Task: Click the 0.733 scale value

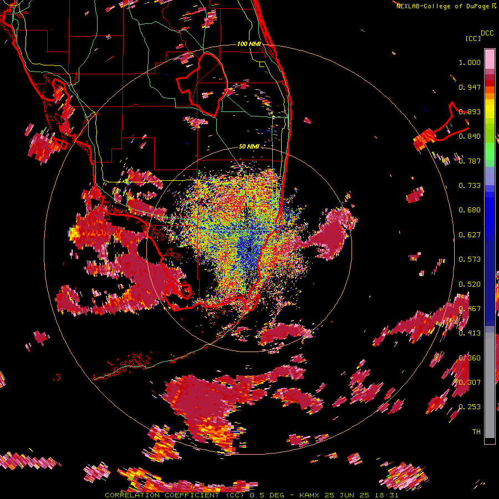Action: click(470, 186)
